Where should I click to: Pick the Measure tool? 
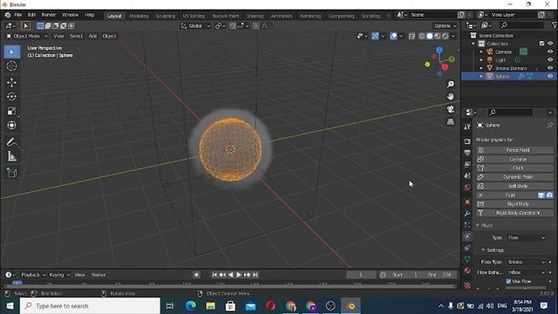(11, 156)
